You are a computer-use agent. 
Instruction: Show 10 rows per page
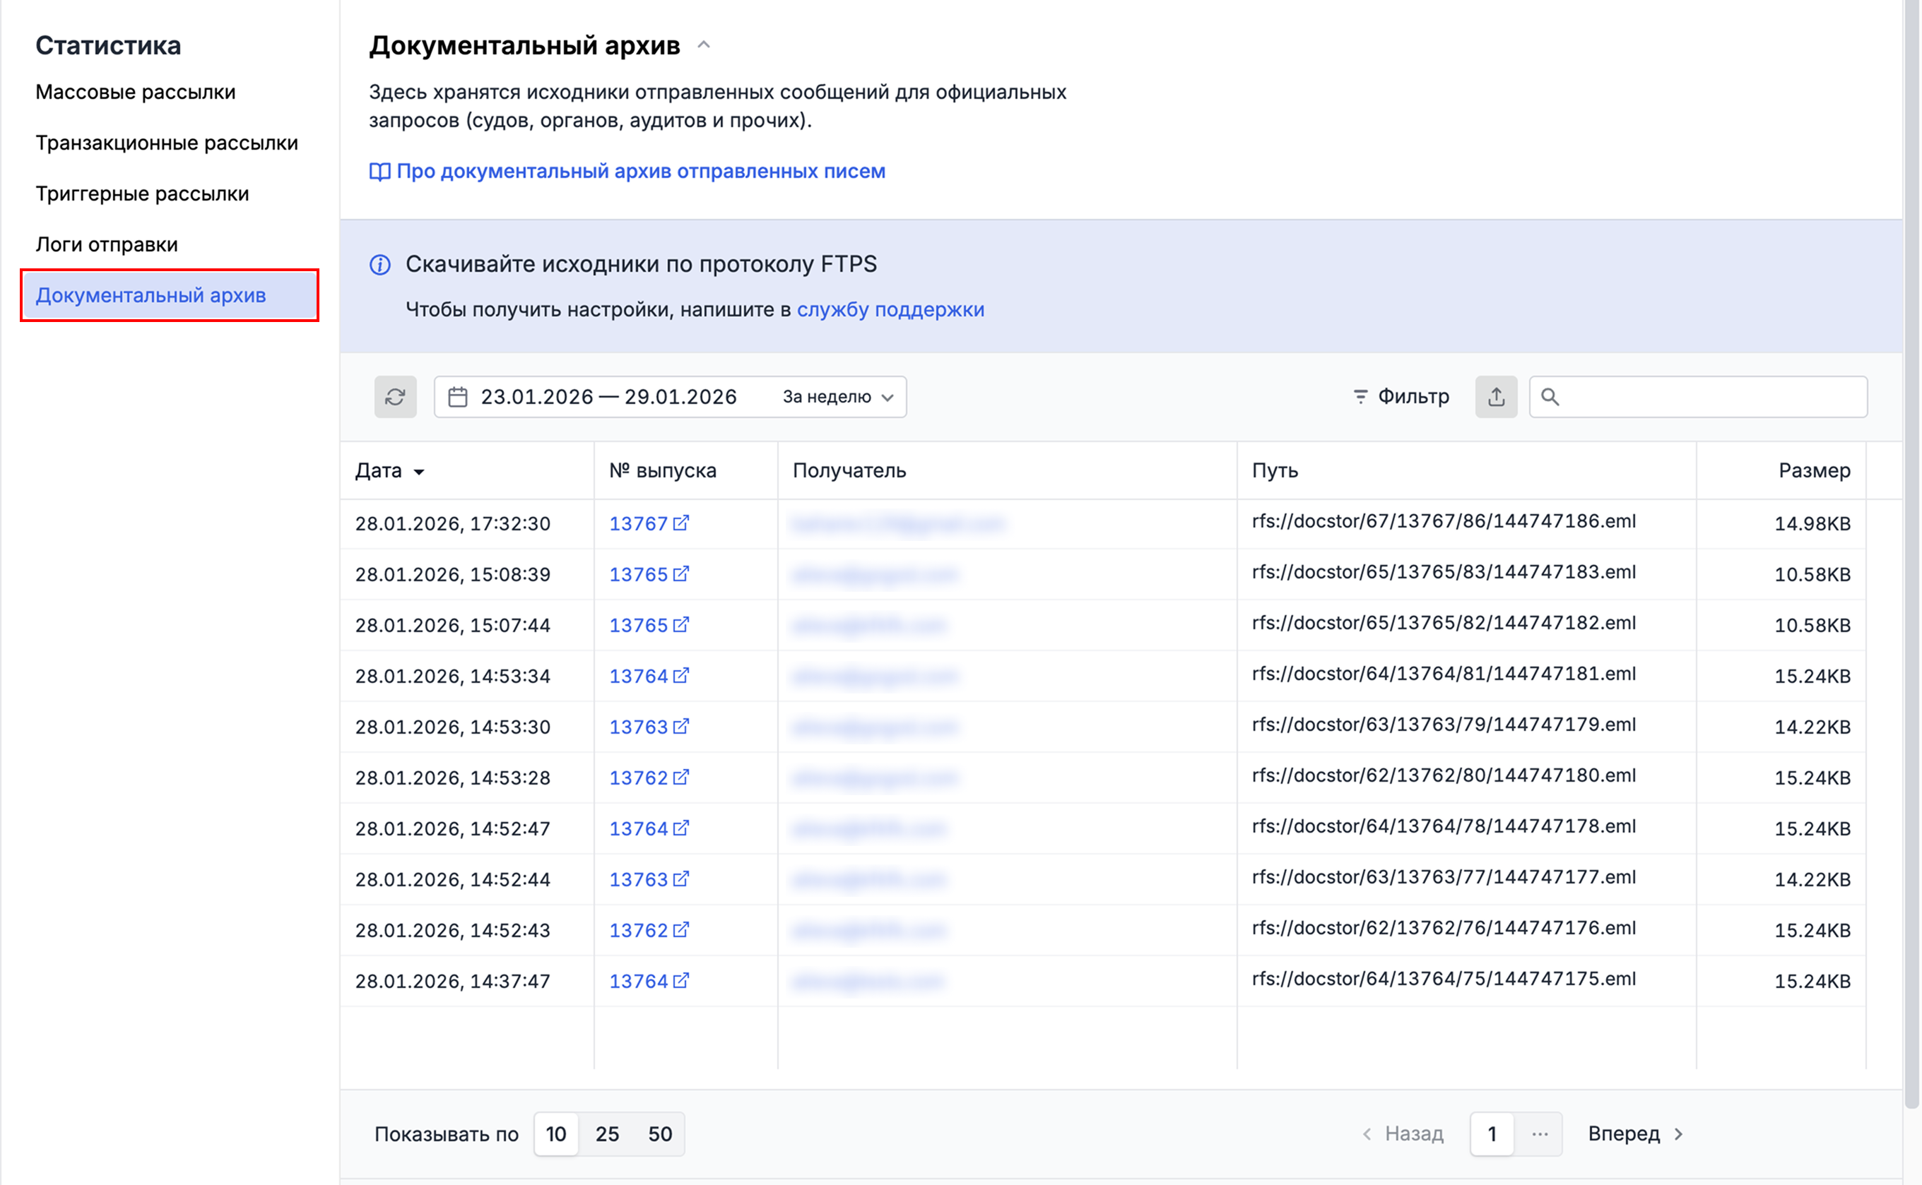click(x=556, y=1133)
